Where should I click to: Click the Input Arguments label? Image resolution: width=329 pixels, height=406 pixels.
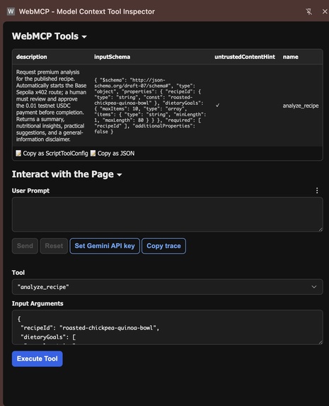tap(37, 303)
